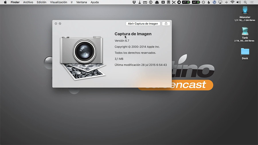Screen dimensions: 258x145
Task: Open the Ventana menu
Action: [x=81, y=2]
